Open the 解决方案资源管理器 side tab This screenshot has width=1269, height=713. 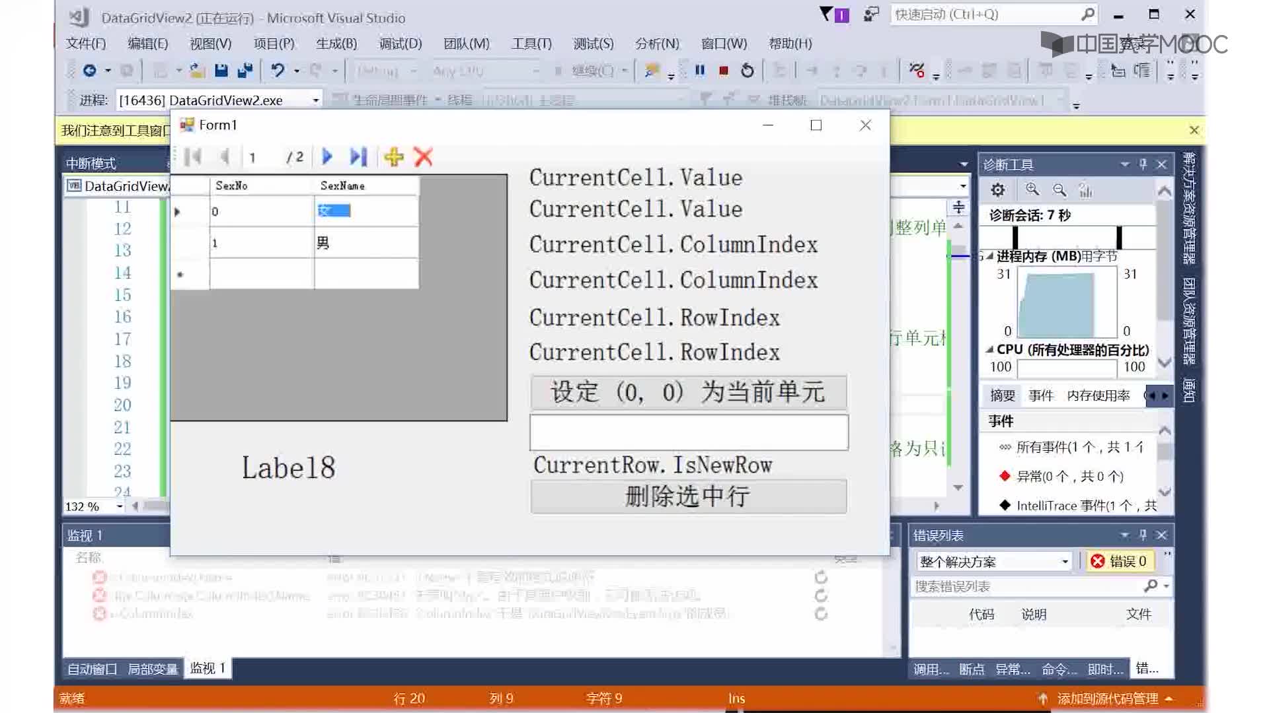1189,208
